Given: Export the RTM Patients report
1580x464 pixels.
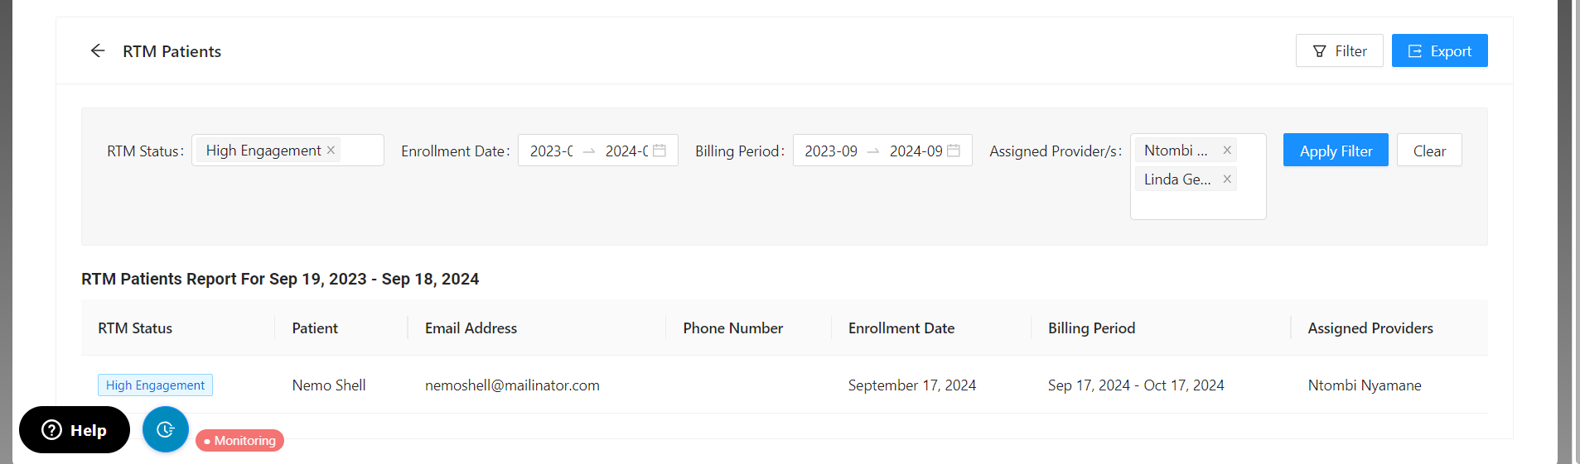Looking at the screenshot, I should (1439, 51).
